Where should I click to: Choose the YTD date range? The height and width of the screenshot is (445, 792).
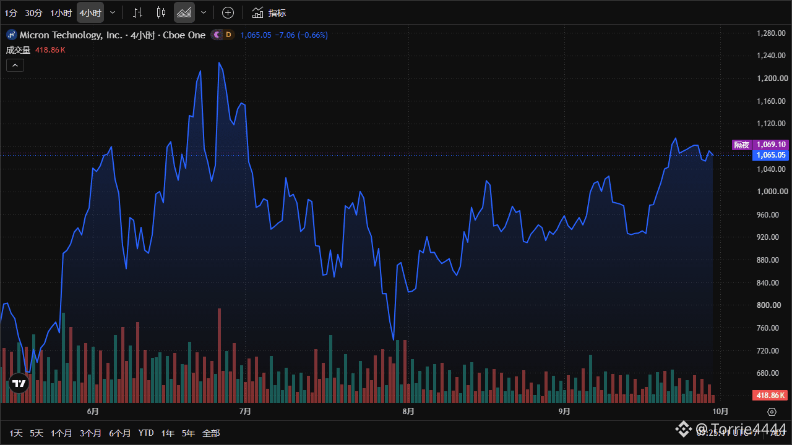point(146,433)
